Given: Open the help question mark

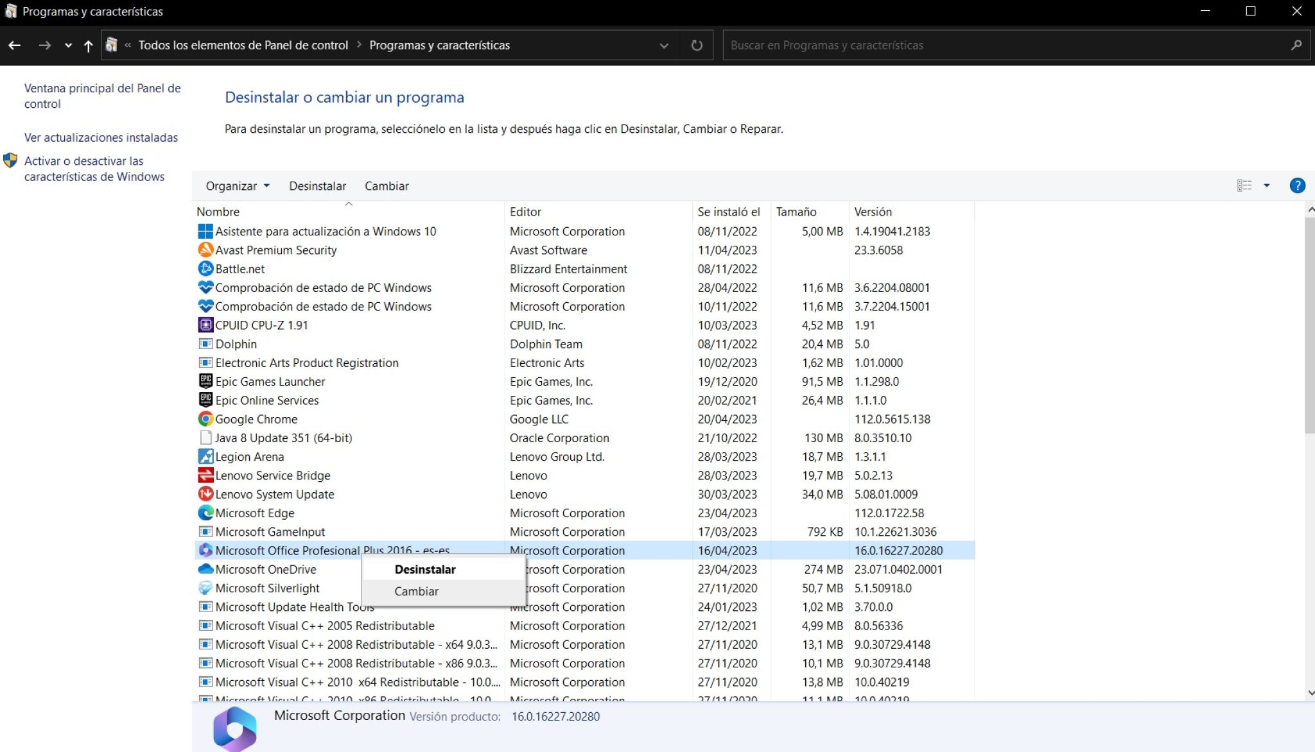Looking at the screenshot, I should point(1297,185).
